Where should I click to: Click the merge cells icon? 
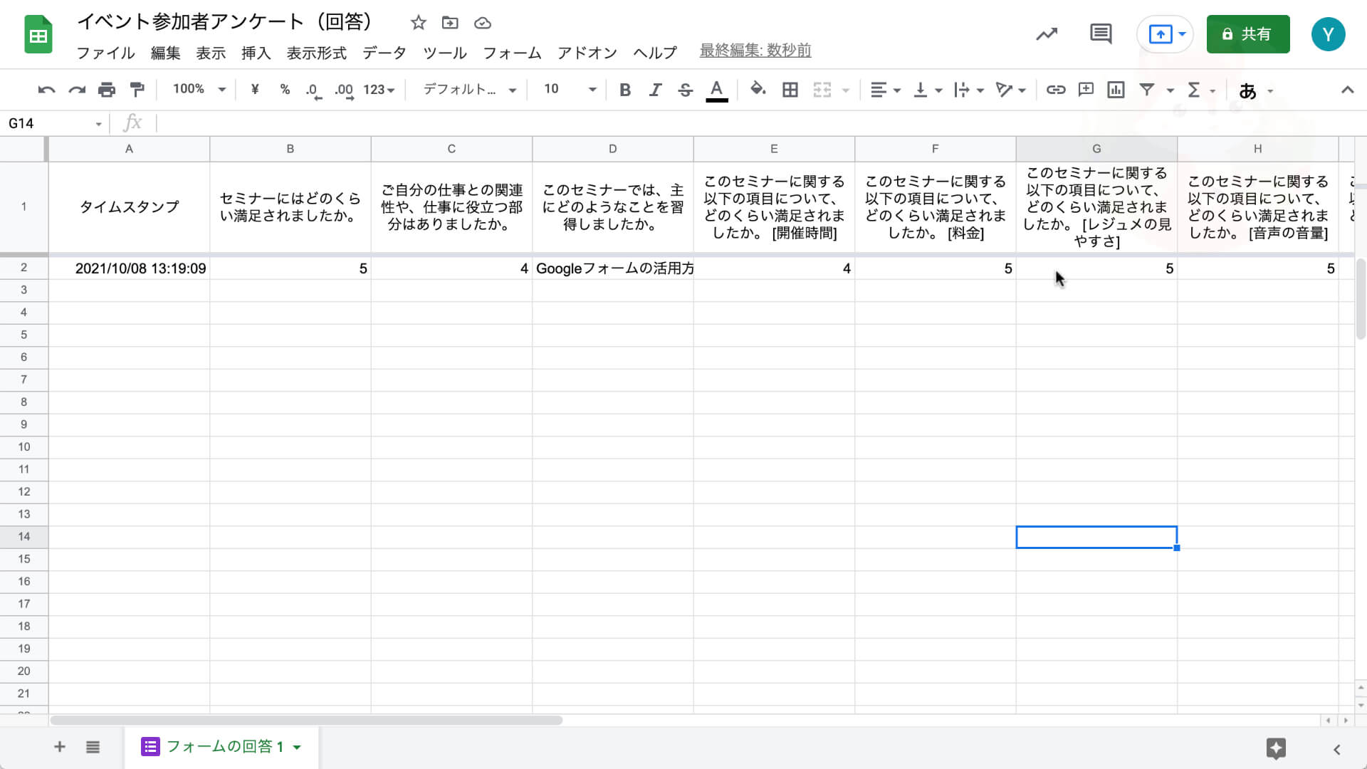point(822,90)
